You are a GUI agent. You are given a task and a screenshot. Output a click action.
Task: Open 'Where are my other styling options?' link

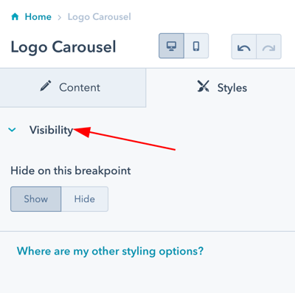tap(110, 251)
